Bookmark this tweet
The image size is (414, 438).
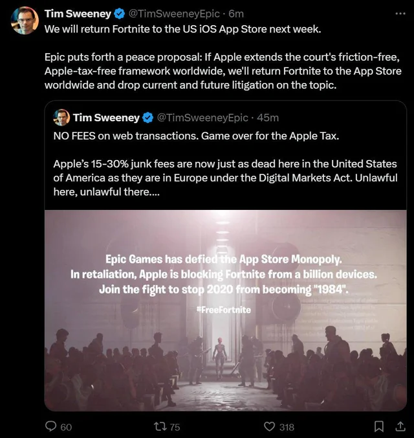coord(379,426)
